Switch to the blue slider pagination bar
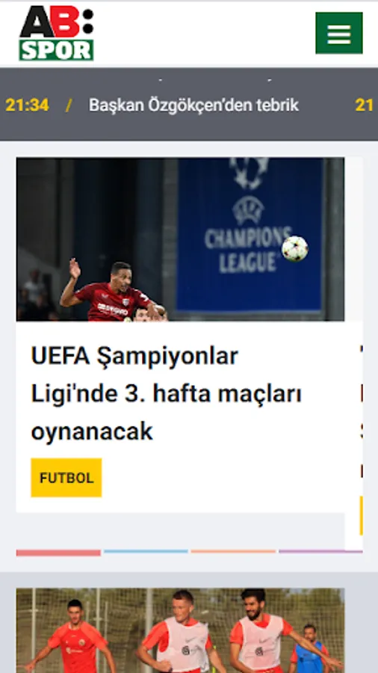Screen dimensions: 378x673 tap(146, 552)
